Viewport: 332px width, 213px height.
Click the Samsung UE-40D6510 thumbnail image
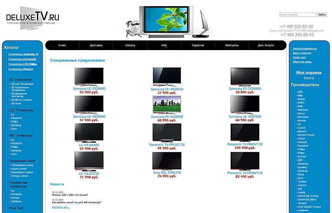pyautogui.click(x=167, y=77)
